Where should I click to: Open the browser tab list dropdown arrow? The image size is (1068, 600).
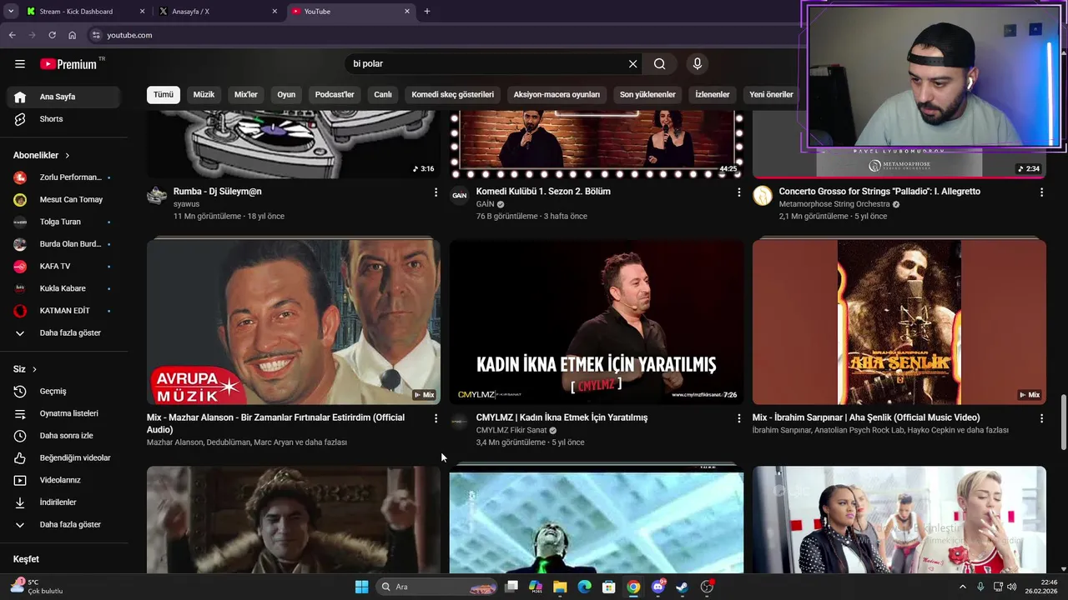click(x=11, y=12)
